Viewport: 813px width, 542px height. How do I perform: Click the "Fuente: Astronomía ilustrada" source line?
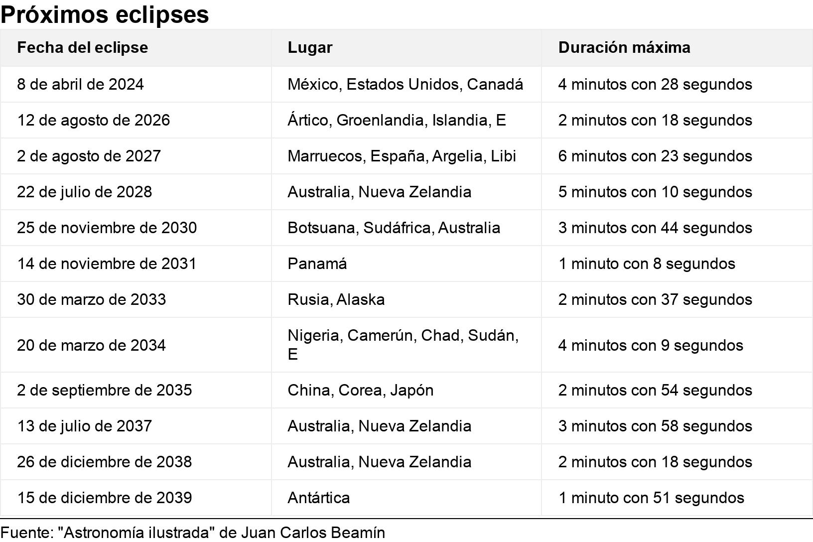tap(192, 533)
